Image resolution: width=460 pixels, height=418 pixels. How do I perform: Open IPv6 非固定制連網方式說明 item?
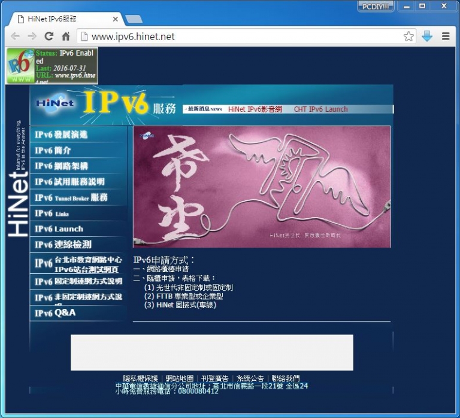(78, 297)
